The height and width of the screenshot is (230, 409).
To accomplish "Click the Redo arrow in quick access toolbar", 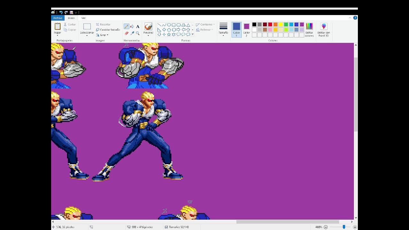I will point(66,12).
